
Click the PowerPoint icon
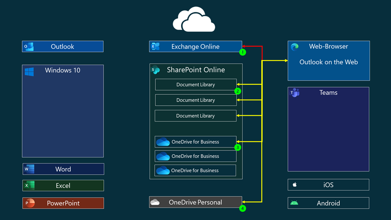[29, 203]
